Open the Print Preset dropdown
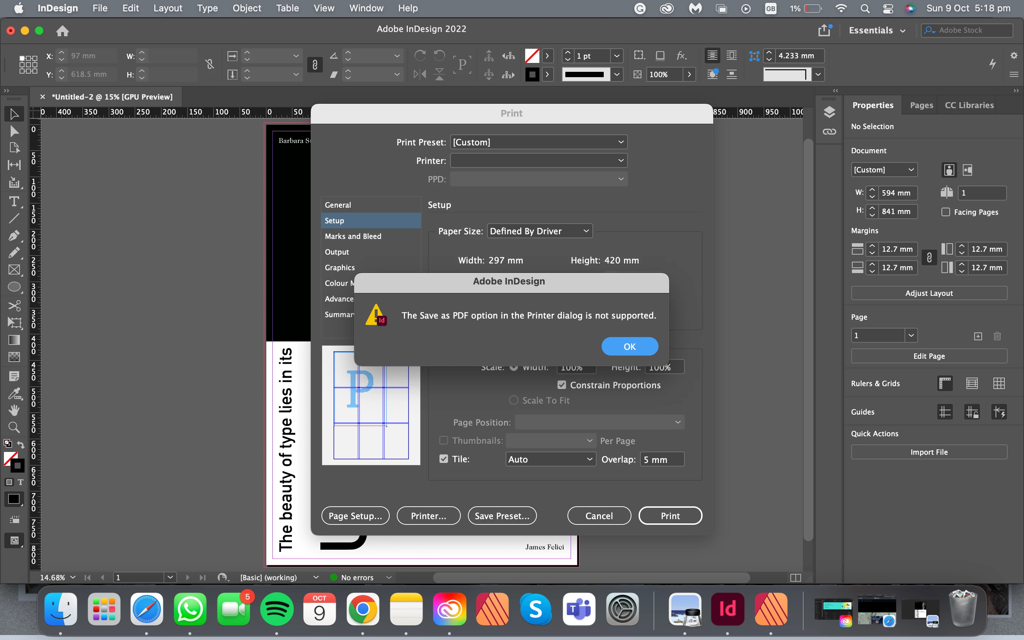The width and height of the screenshot is (1024, 640). point(538,142)
